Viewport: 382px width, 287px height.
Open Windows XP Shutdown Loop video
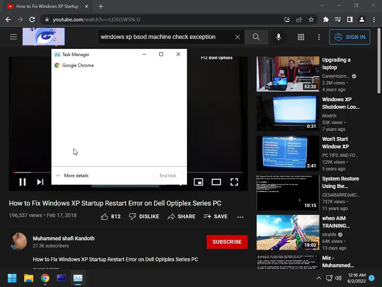tap(288, 114)
